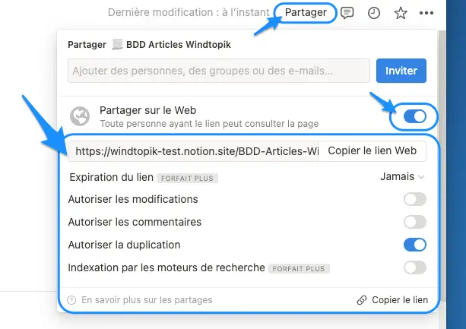Turn on Autoriser les commentaires toggle

point(415,222)
